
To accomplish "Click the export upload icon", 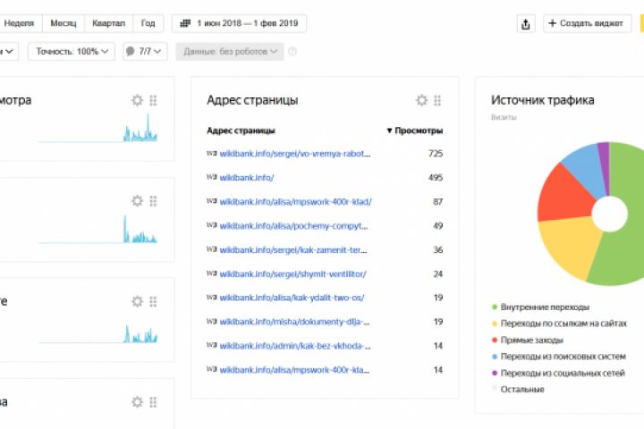I will (x=526, y=24).
